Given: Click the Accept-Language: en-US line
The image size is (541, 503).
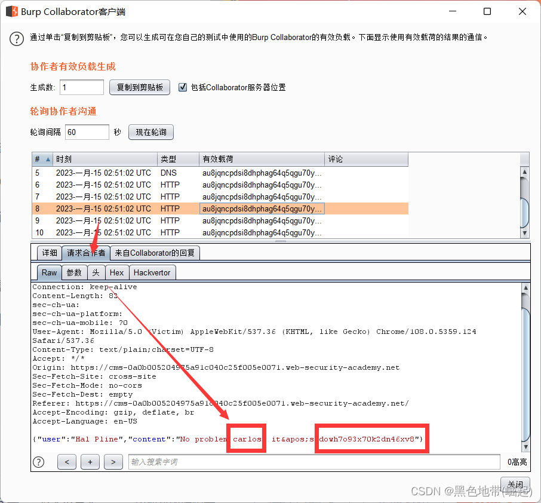Looking at the screenshot, I should coord(85,421).
